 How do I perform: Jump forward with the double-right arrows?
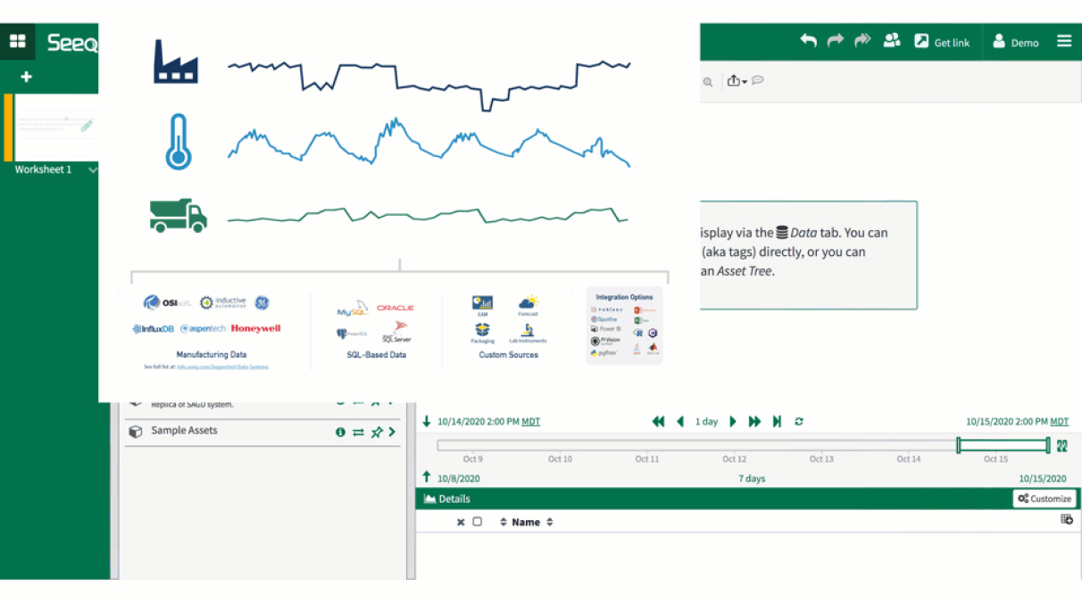754,422
